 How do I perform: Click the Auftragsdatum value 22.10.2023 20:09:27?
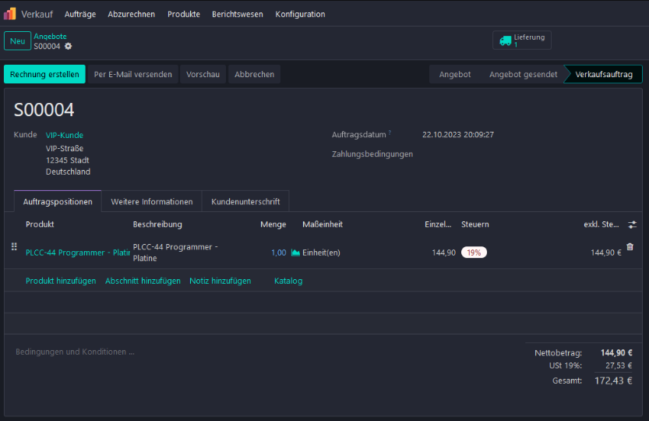click(458, 135)
